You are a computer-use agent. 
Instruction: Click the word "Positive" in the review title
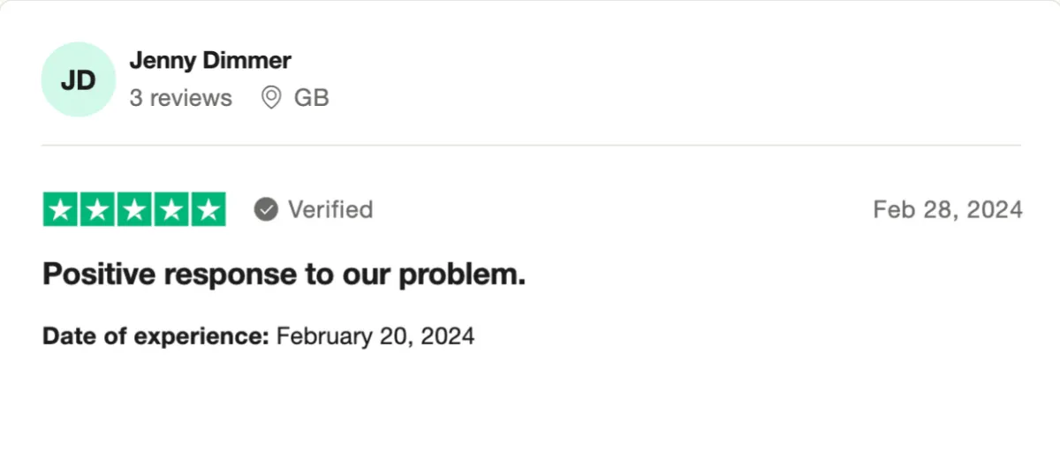(x=100, y=275)
